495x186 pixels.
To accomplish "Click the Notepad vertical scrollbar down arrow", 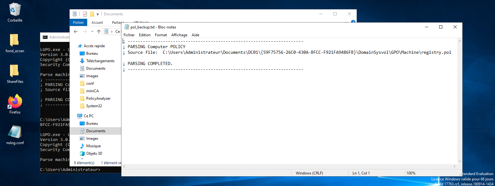I will 460,161.
